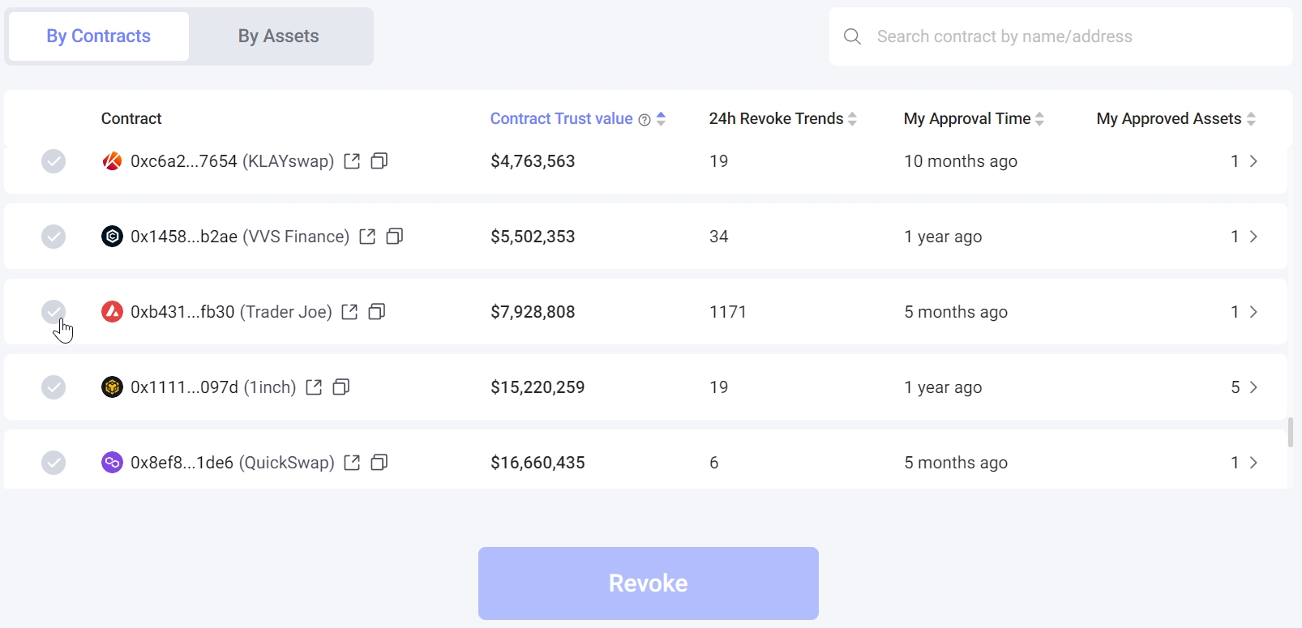
Task: Open Trader Joe contract external link
Action: tap(349, 312)
